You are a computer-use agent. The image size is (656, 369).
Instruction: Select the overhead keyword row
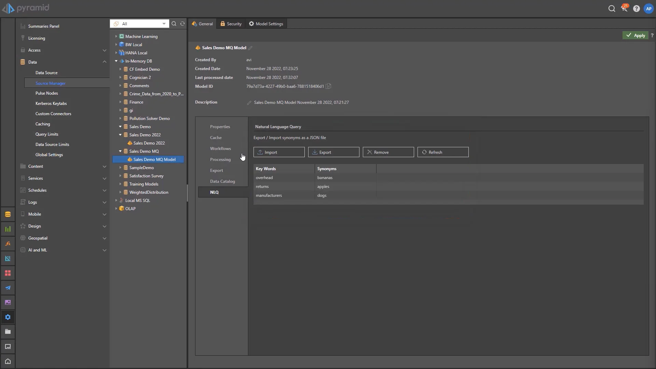click(264, 178)
